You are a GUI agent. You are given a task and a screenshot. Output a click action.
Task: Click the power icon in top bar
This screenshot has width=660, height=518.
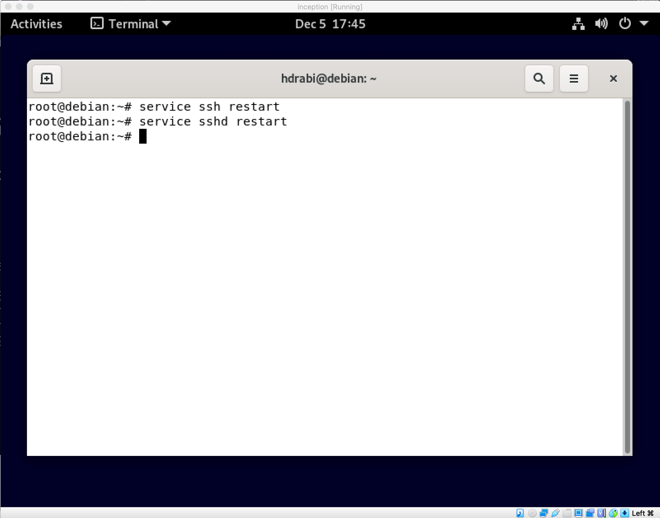click(x=625, y=24)
